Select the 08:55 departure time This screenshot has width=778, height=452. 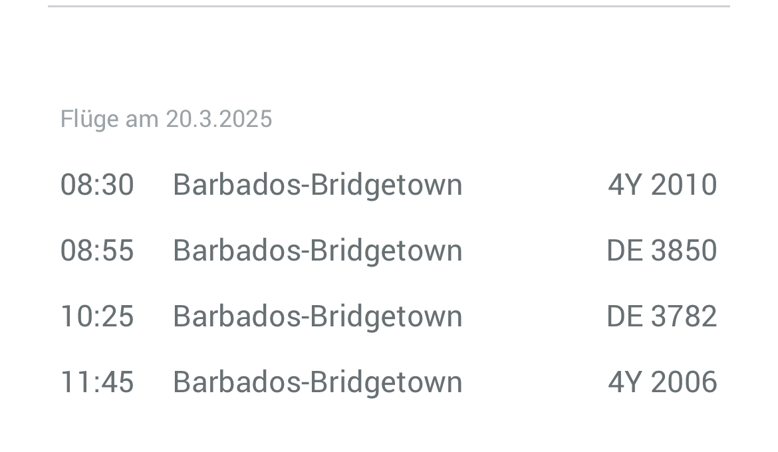pyautogui.click(x=97, y=250)
